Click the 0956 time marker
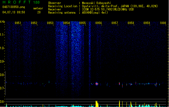The width and height of the screenshot is (169, 107). [x=99, y=23]
